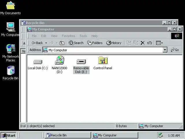The height and width of the screenshot is (139, 185).
Task: Open the Help menu
Action: pyautogui.click(x=95, y=36)
